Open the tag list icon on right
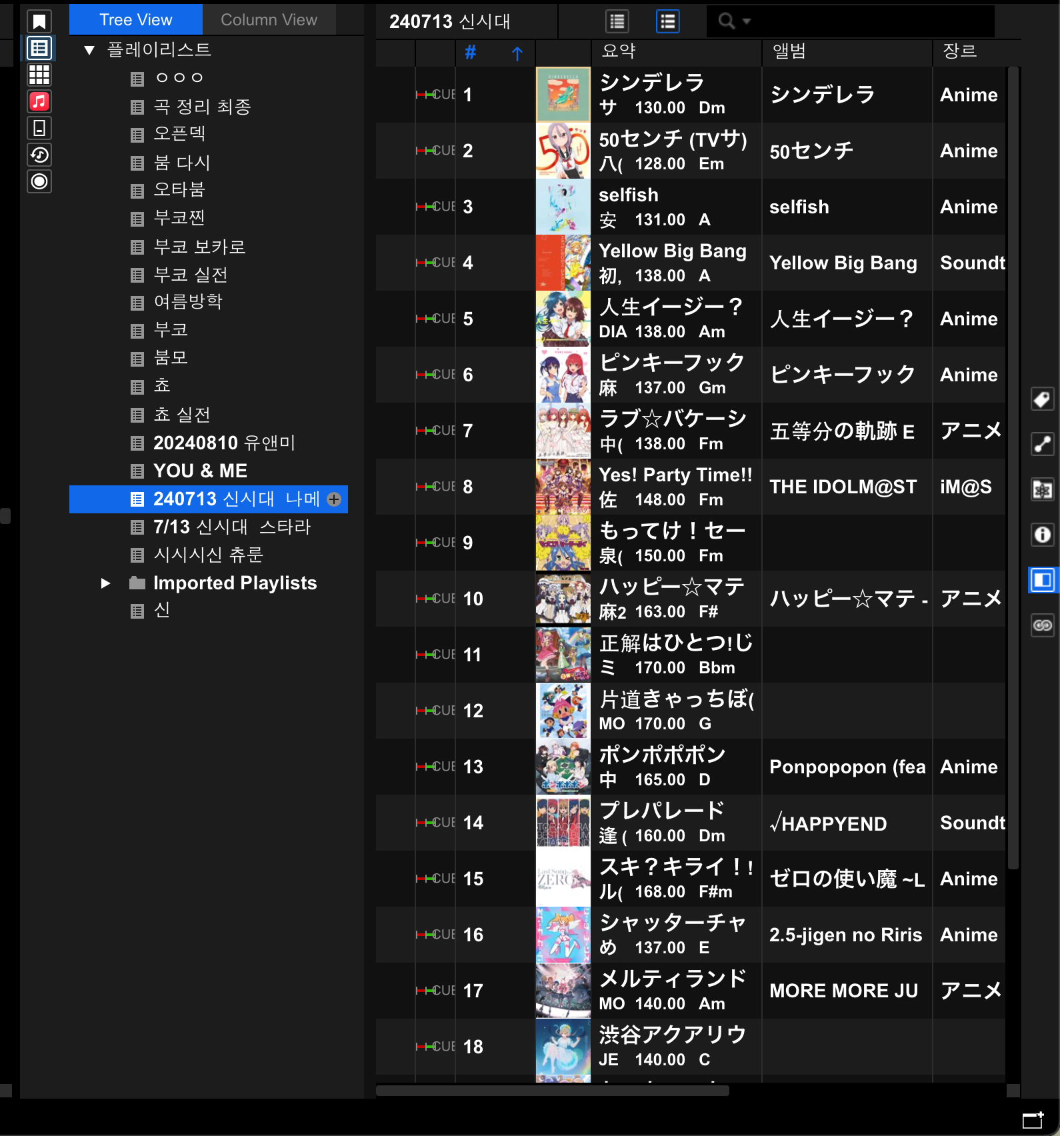The width and height of the screenshot is (1060, 1136). [x=1043, y=399]
